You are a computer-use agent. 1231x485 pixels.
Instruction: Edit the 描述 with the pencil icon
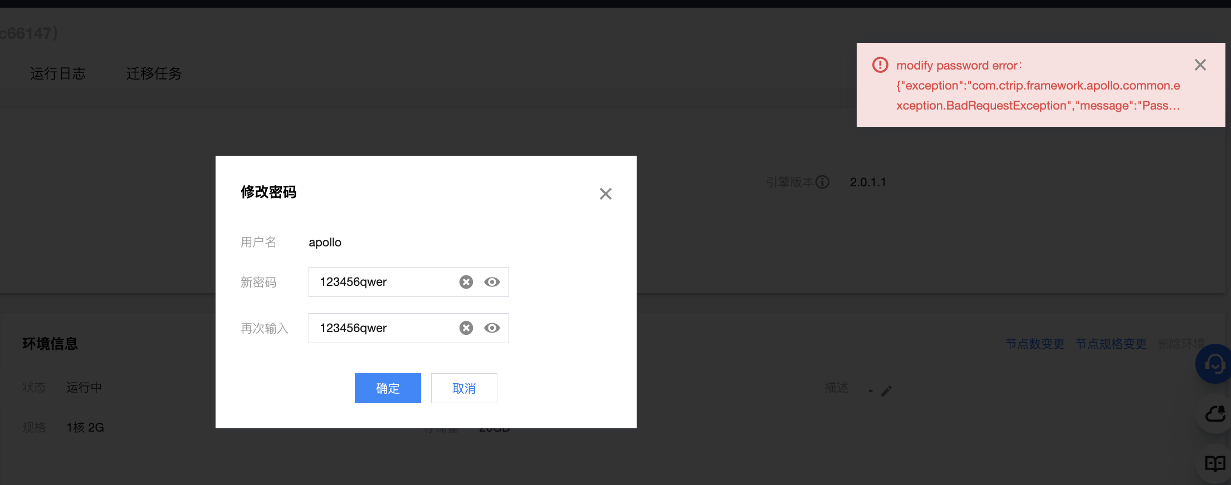(887, 391)
